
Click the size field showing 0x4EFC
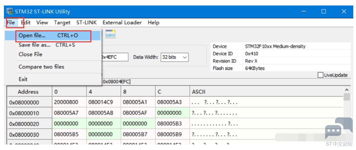[115, 57]
